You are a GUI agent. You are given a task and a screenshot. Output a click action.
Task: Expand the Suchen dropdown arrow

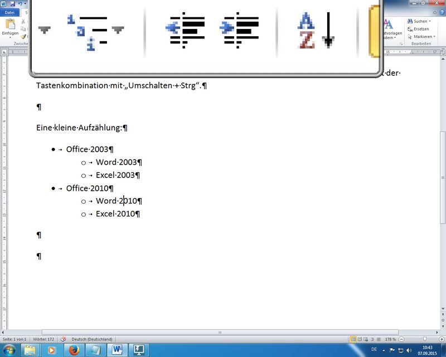click(430, 21)
